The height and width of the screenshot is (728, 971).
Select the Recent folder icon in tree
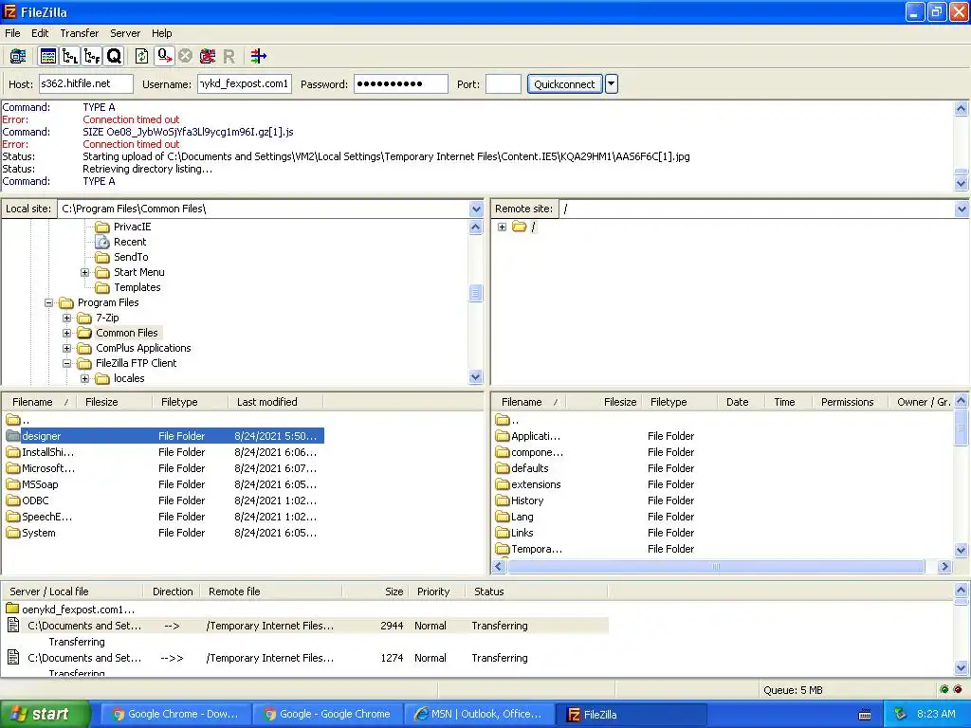pos(102,242)
